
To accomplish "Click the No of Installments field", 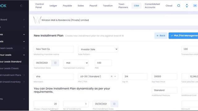I will click(x=76, y=104).
